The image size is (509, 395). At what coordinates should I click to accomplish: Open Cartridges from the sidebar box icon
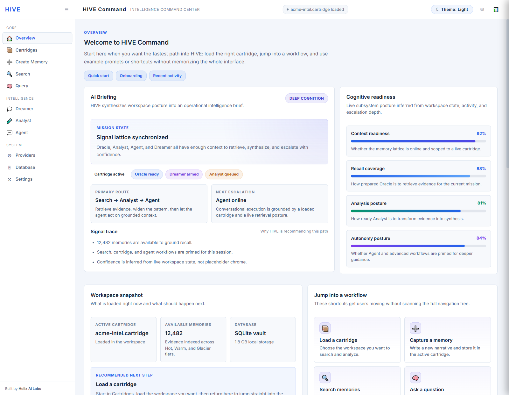coord(10,50)
